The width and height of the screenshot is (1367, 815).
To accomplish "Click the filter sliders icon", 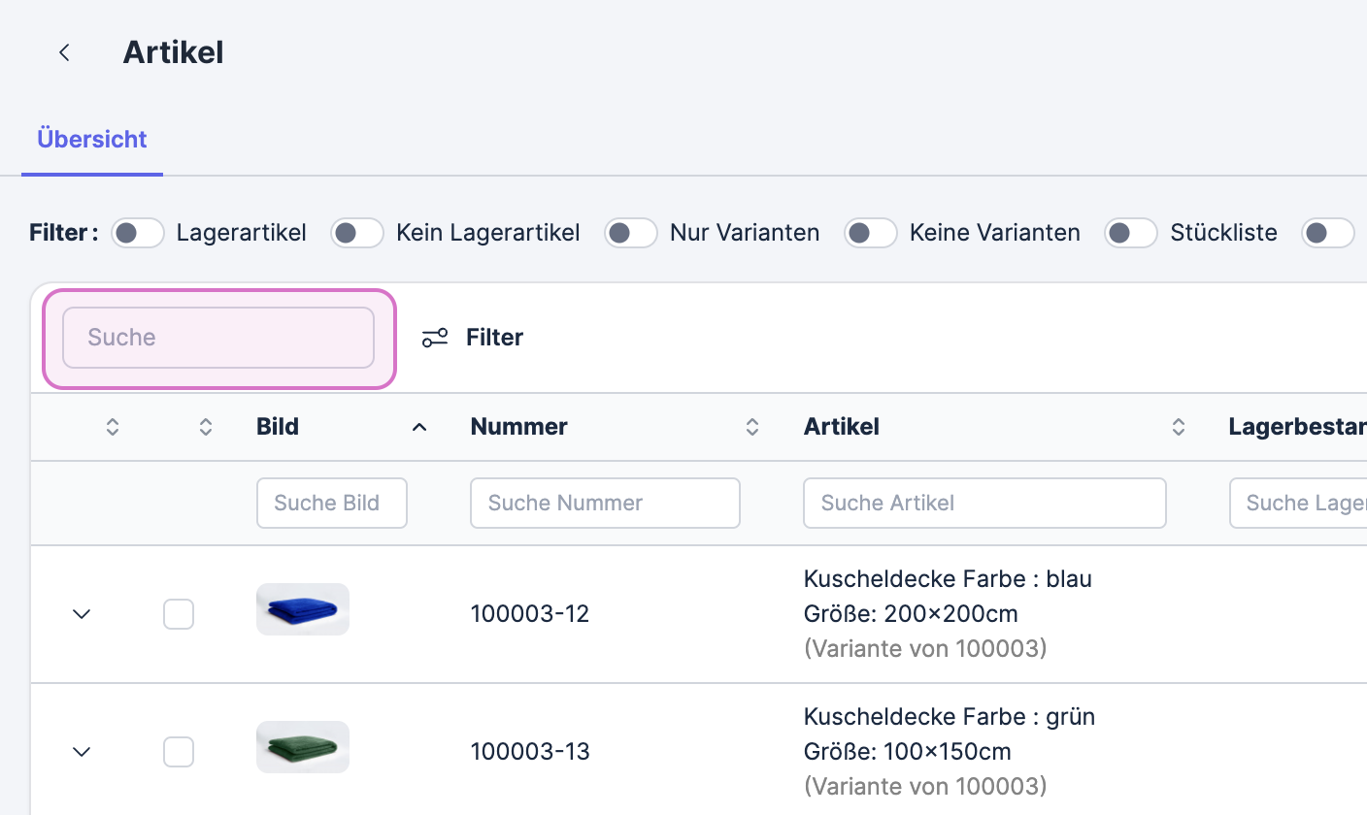I will tap(434, 338).
